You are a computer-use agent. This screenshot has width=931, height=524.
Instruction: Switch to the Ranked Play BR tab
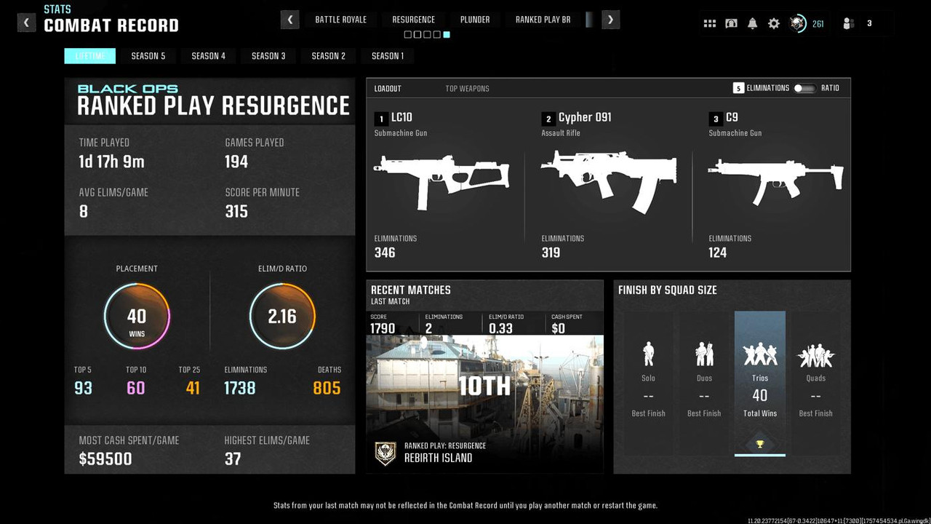point(543,20)
